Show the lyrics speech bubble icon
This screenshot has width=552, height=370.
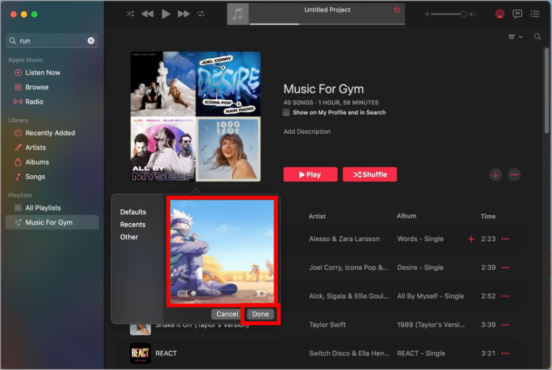(517, 14)
